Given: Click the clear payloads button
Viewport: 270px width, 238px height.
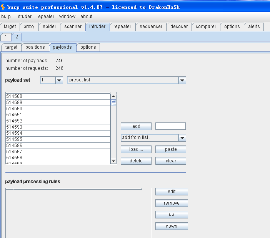Looking at the screenshot, I should 171,161.
